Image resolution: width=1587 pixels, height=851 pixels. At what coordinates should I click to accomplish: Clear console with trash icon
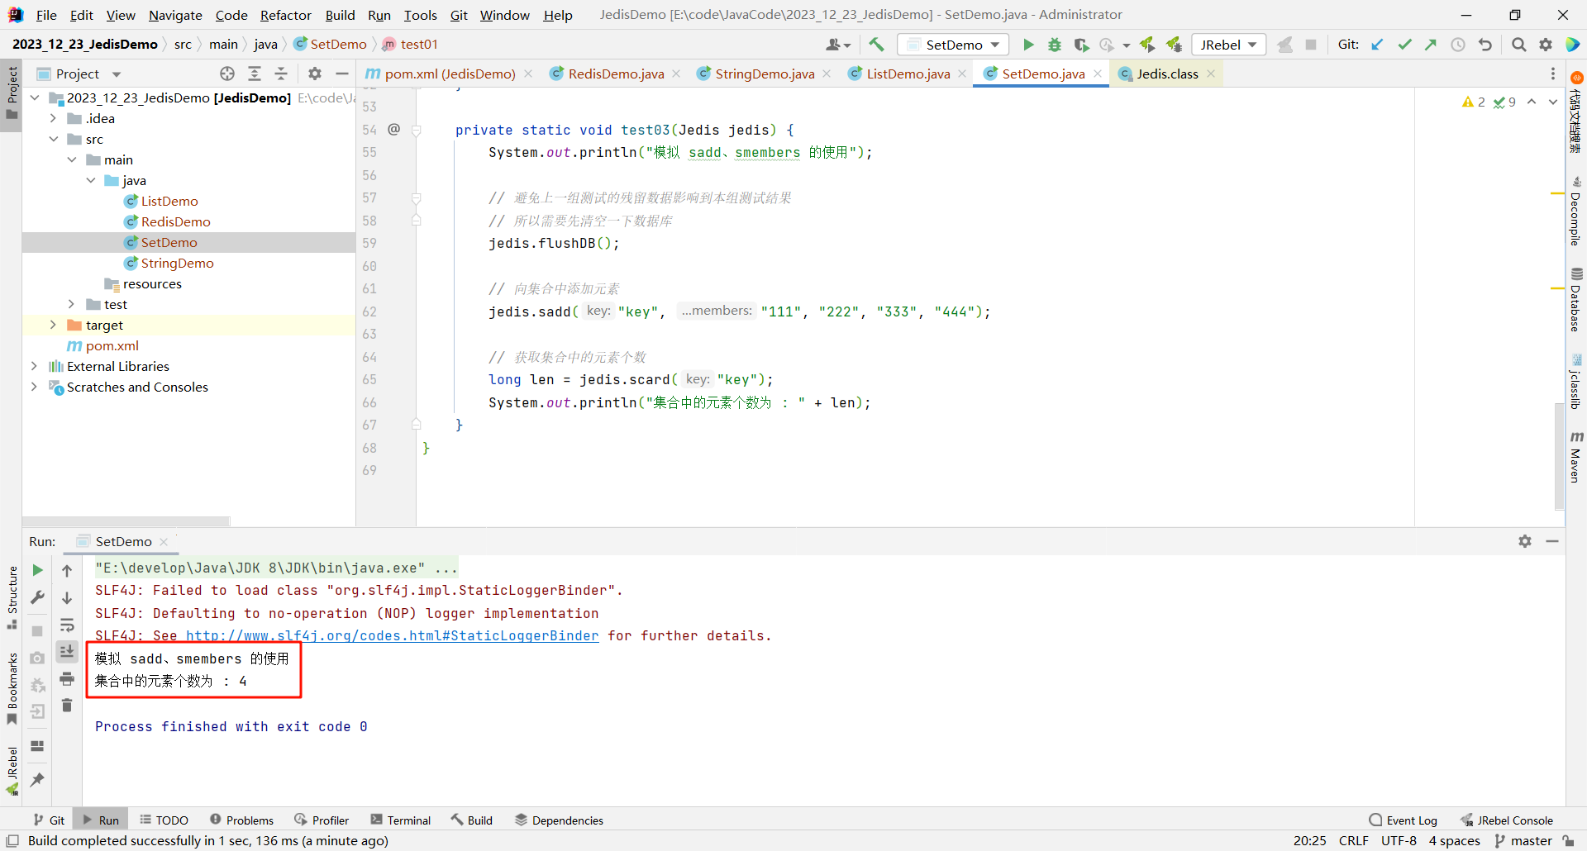pos(67,706)
